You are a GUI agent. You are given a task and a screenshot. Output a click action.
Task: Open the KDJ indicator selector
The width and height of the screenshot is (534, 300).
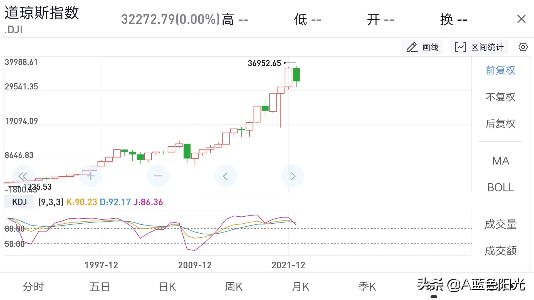coord(19,202)
